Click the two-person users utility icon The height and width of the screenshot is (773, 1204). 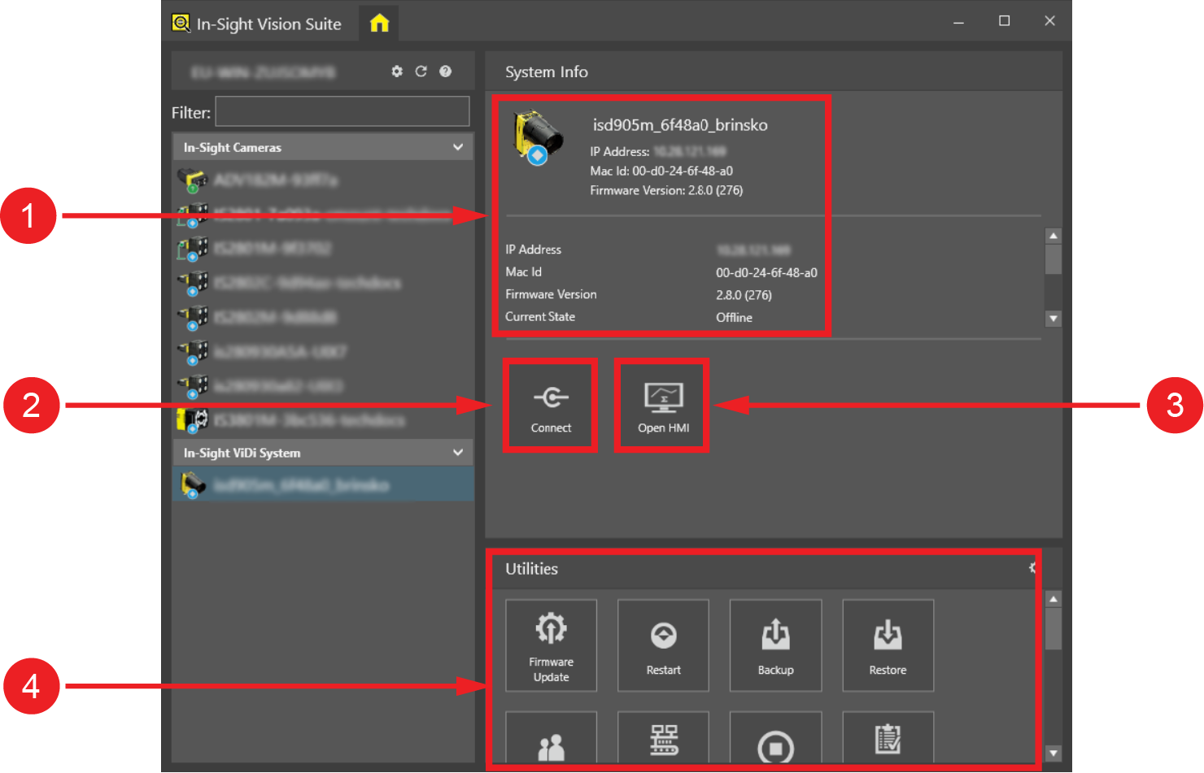click(551, 742)
